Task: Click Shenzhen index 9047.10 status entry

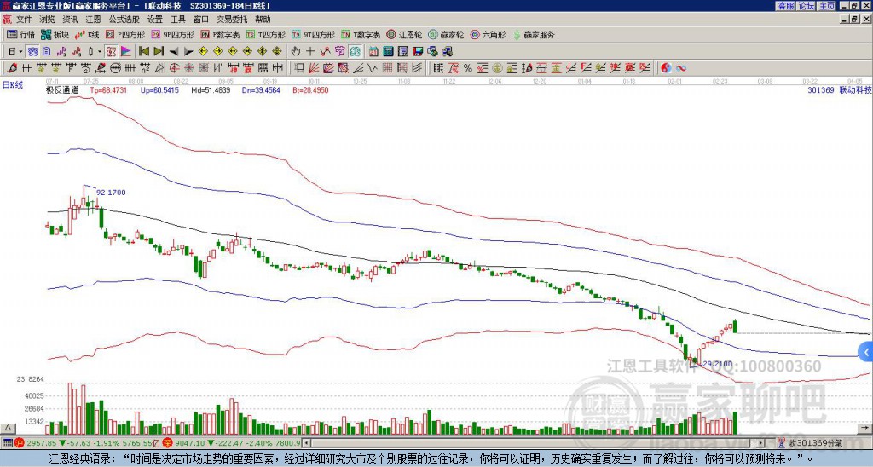Action: (233, 443)
